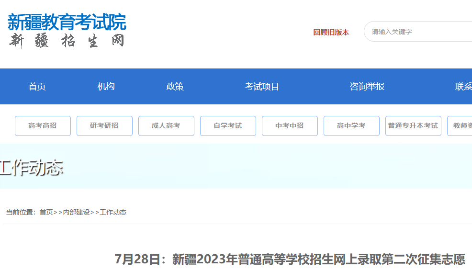
Task: Select the 高考高招 category button
Action: [43, 126]
